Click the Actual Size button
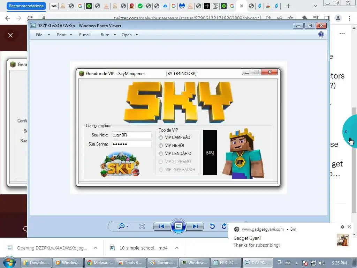 point(142,226)
